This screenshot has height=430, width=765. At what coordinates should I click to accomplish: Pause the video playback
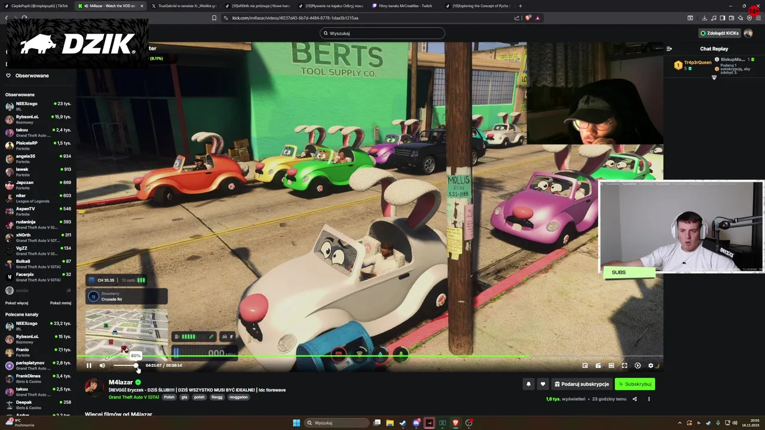pos(89,365)
